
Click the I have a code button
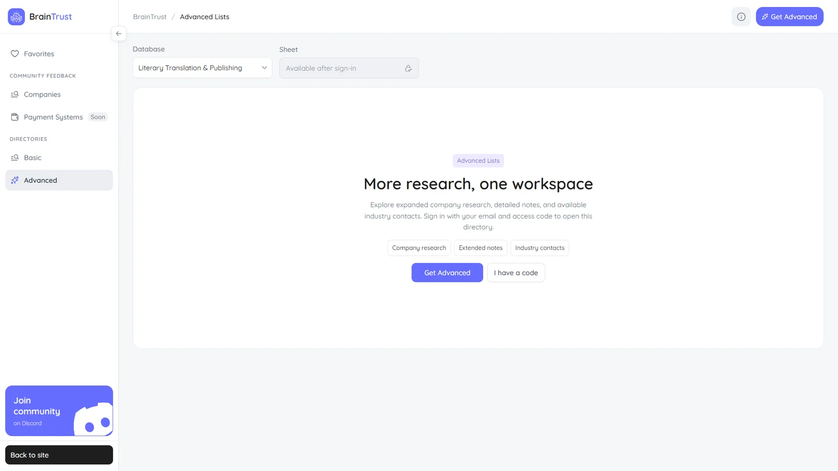pos(516,273)
